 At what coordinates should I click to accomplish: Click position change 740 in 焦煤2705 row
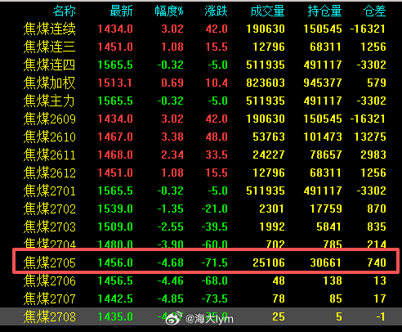[377, 262]
